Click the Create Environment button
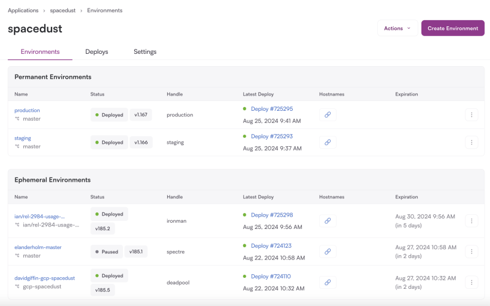Viewport: 490px width, 306px height. click(453, 28)
